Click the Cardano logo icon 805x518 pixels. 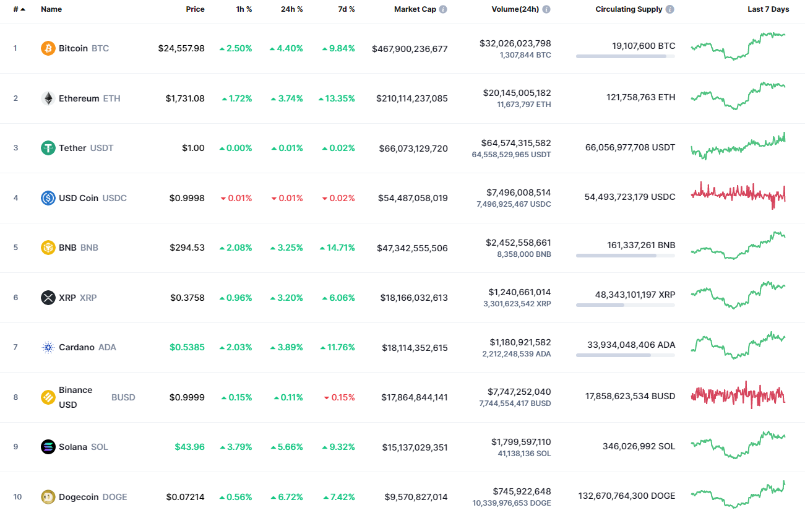(48, 347)
